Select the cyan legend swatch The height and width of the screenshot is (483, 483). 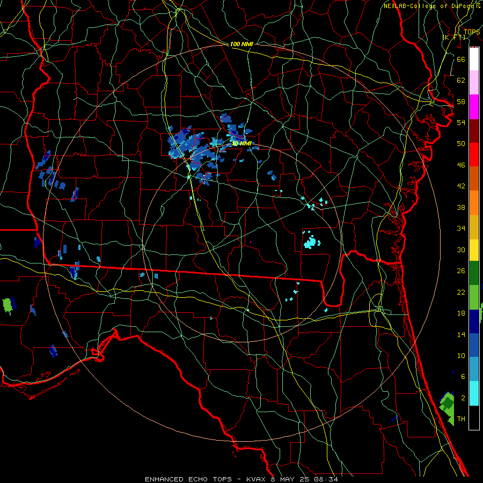[474, 394]
